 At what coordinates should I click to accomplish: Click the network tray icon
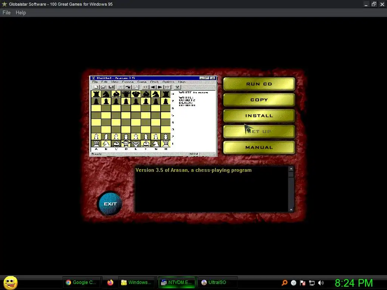coord(312,283)
